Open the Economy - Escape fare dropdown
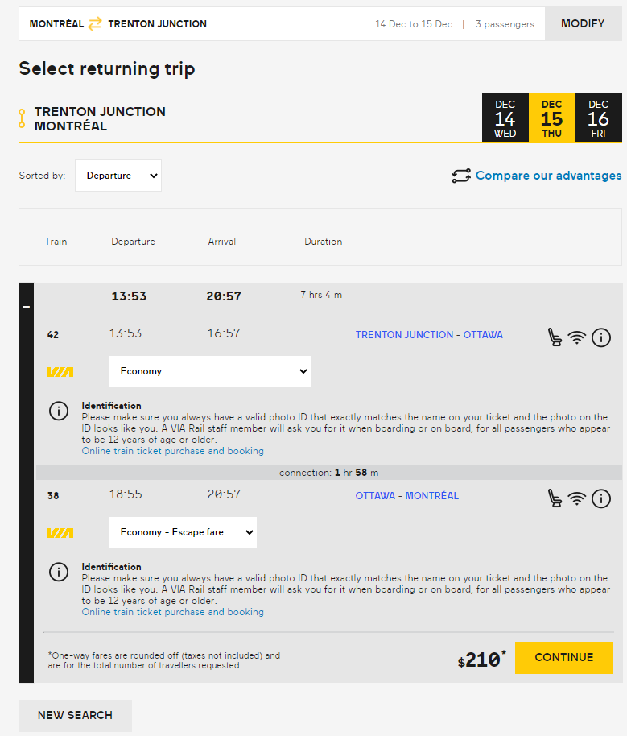 pos(183,532)
